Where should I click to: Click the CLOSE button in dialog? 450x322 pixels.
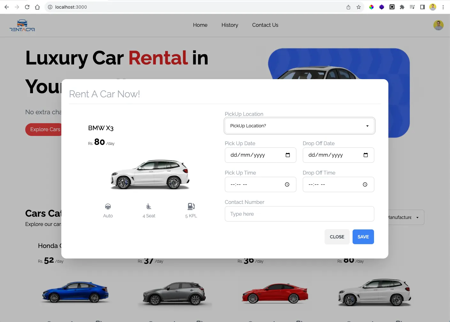click(x=337, y=237)
